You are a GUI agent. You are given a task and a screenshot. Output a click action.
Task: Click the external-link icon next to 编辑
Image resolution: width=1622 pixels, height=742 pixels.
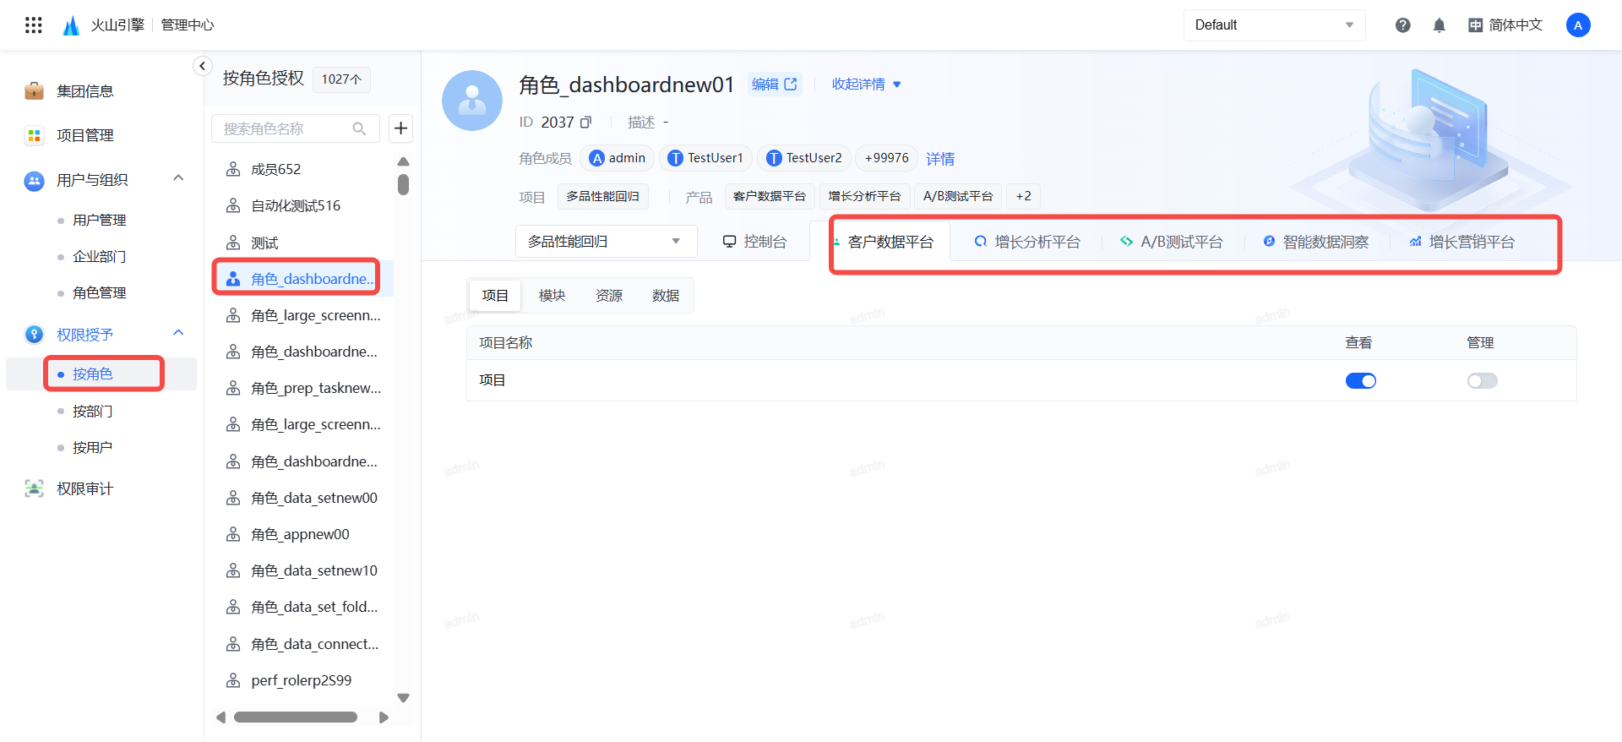pos(791,84)
